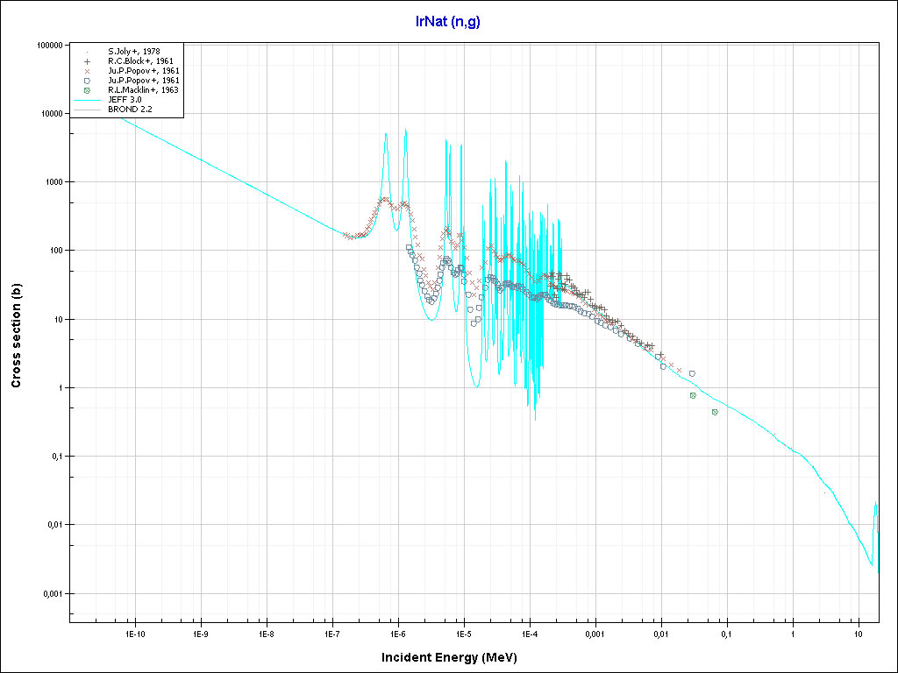Select the BROND 2.2 legend label
The width and height of the screenshot is (898, 673).
point(129,110)
